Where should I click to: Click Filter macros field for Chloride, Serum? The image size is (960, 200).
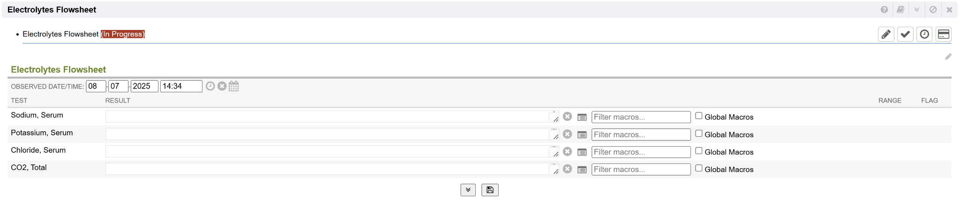(x=641, y=152)
